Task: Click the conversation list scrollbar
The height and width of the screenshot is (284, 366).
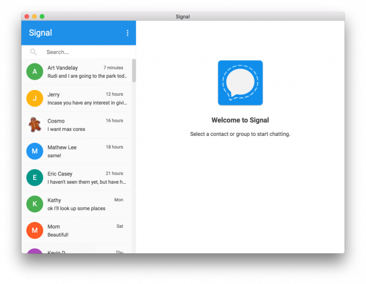Action: (x=134, y=71)
